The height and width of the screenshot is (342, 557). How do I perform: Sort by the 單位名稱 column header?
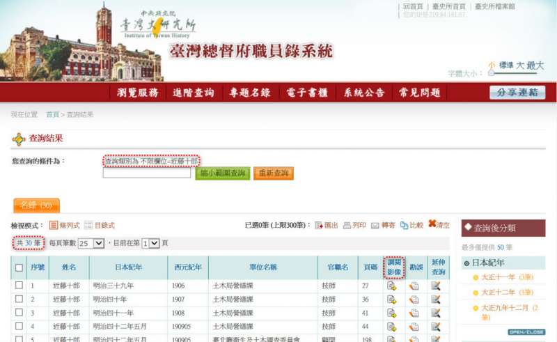tap(263, 267)
